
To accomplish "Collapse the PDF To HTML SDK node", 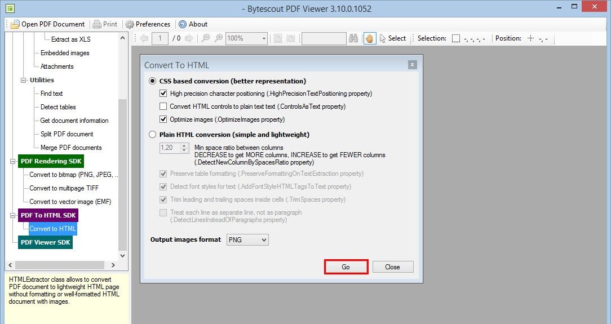I will pyautogui.click(x=13, y=215).
